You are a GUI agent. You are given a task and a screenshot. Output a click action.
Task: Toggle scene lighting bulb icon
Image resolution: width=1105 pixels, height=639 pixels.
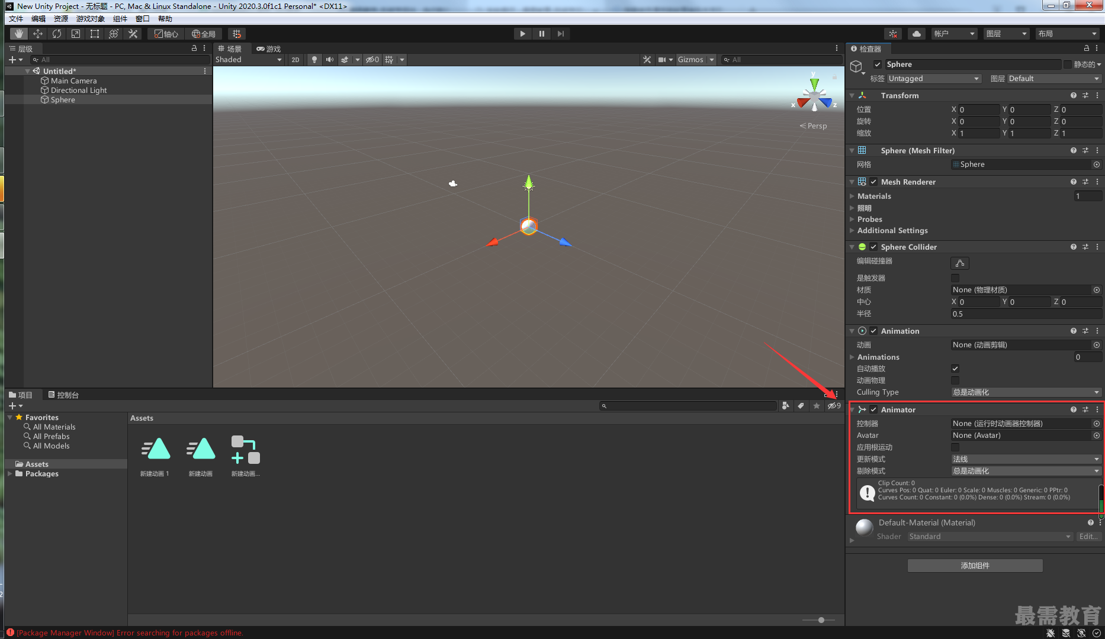pos(314,60)
